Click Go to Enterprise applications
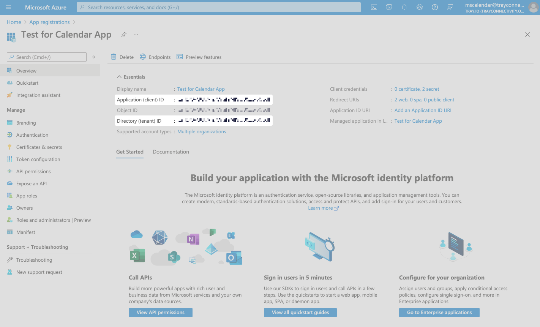The height and width of the screenshot is (327, 540). click(x=439, y=312)
